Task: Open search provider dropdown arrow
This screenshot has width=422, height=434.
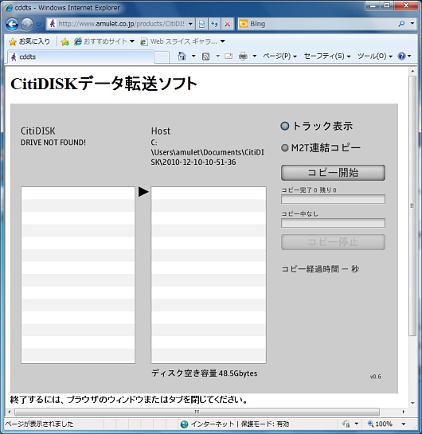Action: click(412, 24)
